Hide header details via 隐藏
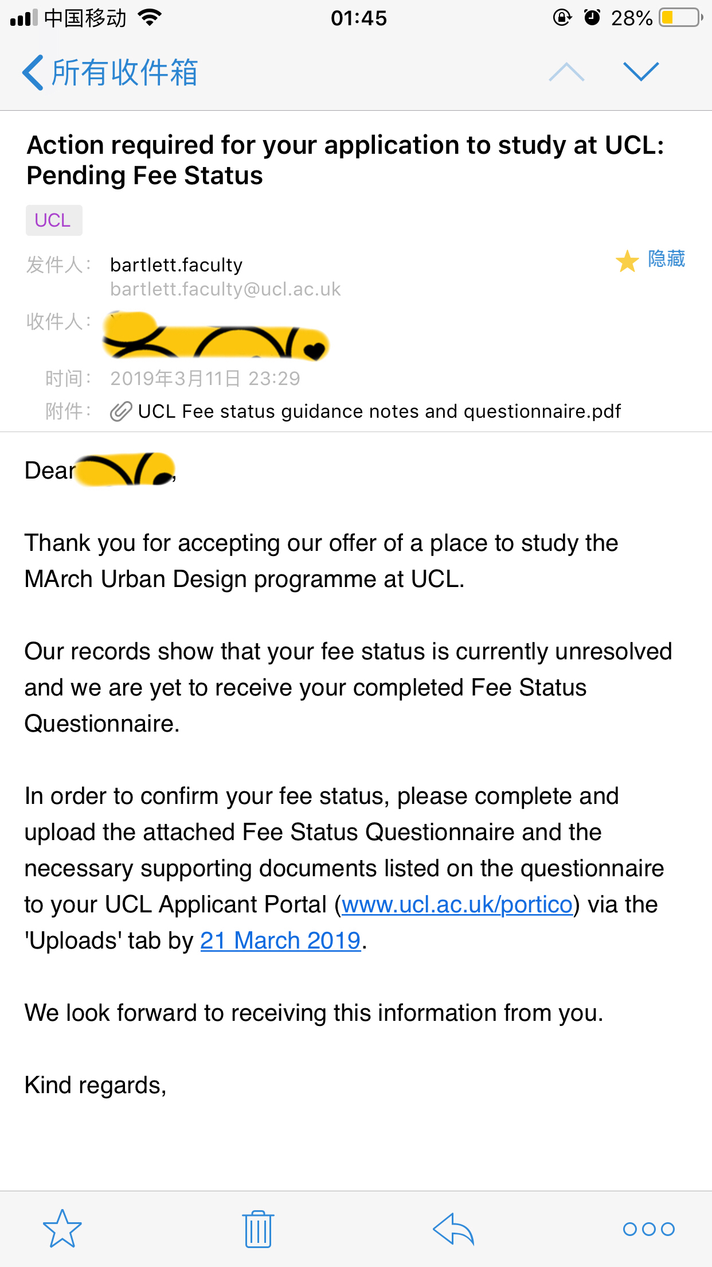The width and height of the screenshot is (712, 1267). click(x=667, y=259)
